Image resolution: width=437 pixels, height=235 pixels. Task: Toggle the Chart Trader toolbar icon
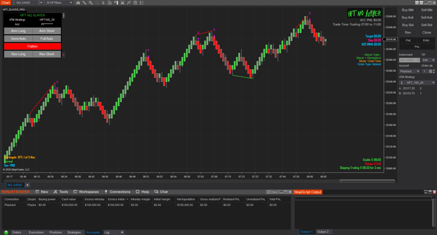[x=116, y=3]
